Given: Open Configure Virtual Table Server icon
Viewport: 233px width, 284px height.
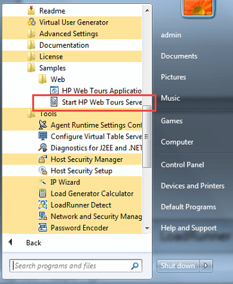Looking at the screenshot, I should click(42, 136).
